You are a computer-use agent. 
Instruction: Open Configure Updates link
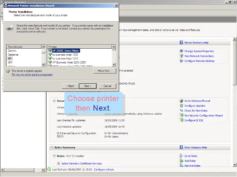pos(195,106)
